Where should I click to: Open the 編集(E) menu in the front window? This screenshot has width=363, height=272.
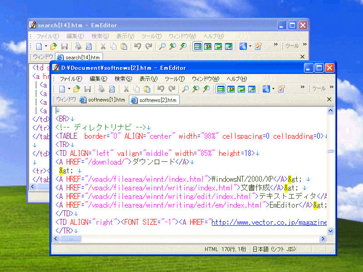coord(98,79)
